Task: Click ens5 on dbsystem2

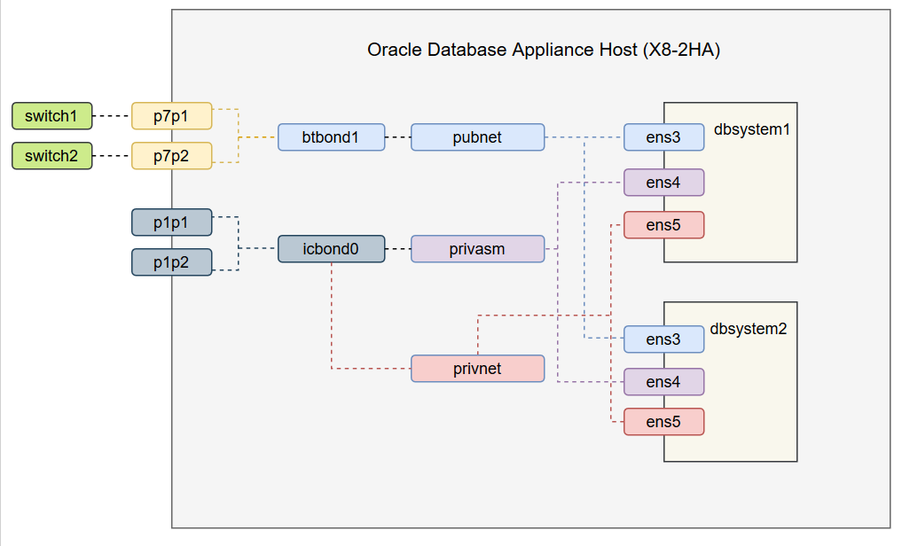Action: point(664,422)
